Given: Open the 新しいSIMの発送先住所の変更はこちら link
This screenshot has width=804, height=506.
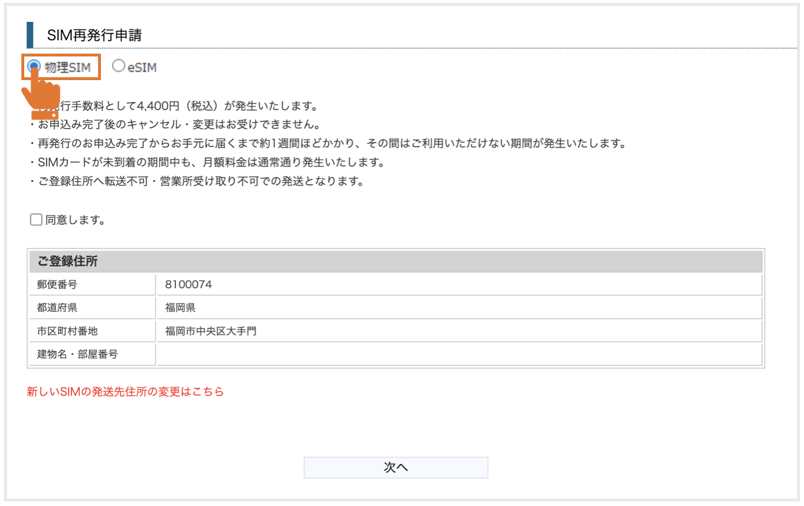Looking at the screenshot, I should point(125,392).
